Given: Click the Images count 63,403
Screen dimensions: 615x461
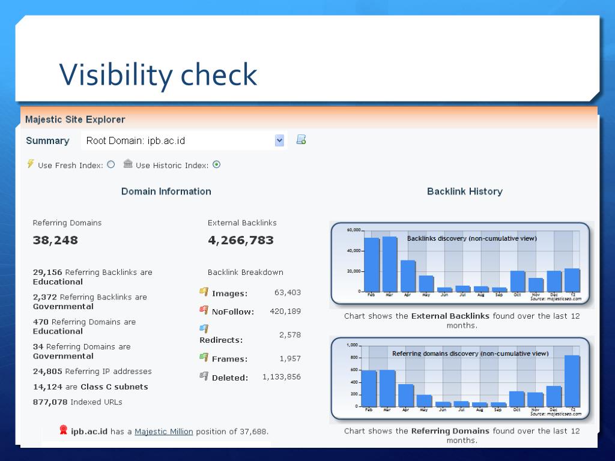Looking at the screenshot, I should coord(288,292).
